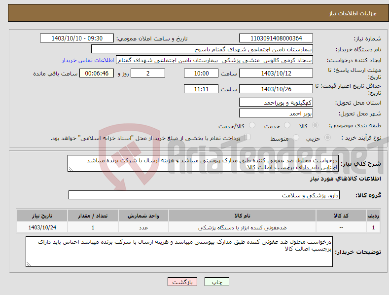Select the کالا/خدمت radio button

point(252,125)
